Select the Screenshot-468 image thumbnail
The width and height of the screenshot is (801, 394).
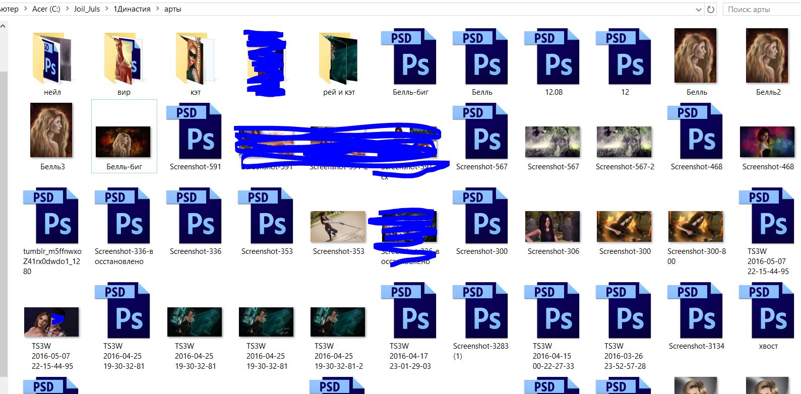pyautogui.click(x=767, y=142)
